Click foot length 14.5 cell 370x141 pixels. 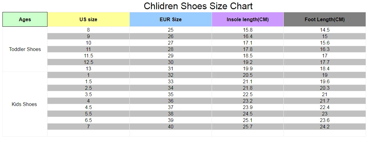(325, 30)
